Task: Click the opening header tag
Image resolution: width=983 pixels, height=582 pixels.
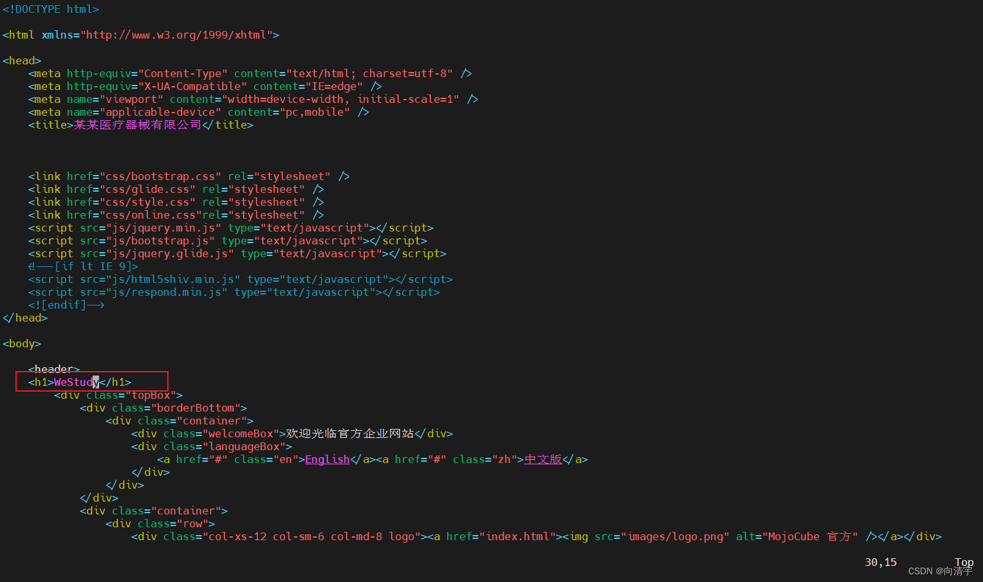Action: click(x=54, y=369)
